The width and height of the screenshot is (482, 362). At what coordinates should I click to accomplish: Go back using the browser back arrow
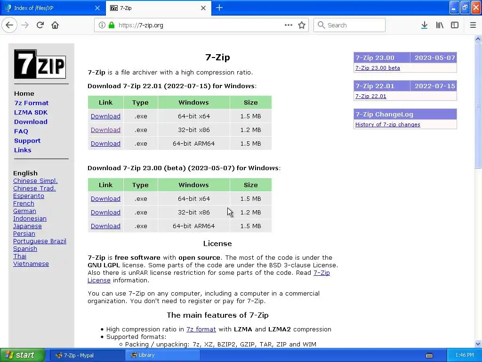(x=9, y=25)
